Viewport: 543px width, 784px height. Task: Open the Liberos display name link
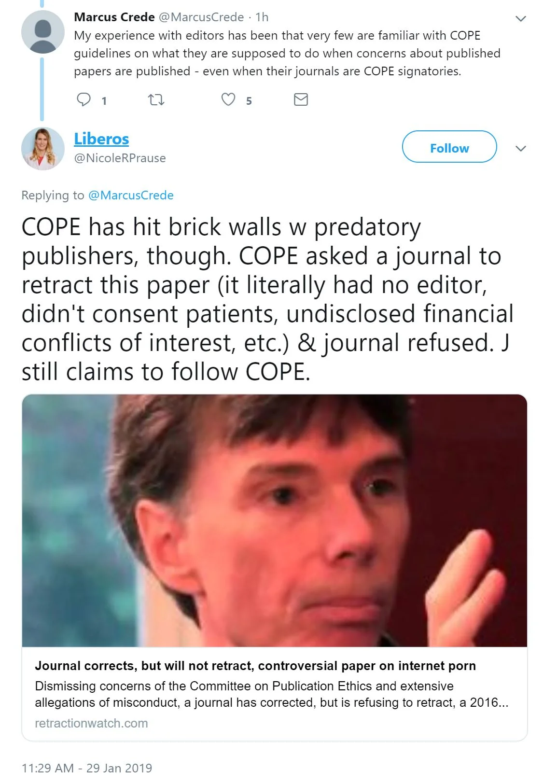pyautogui.click(x=101, y=139)
